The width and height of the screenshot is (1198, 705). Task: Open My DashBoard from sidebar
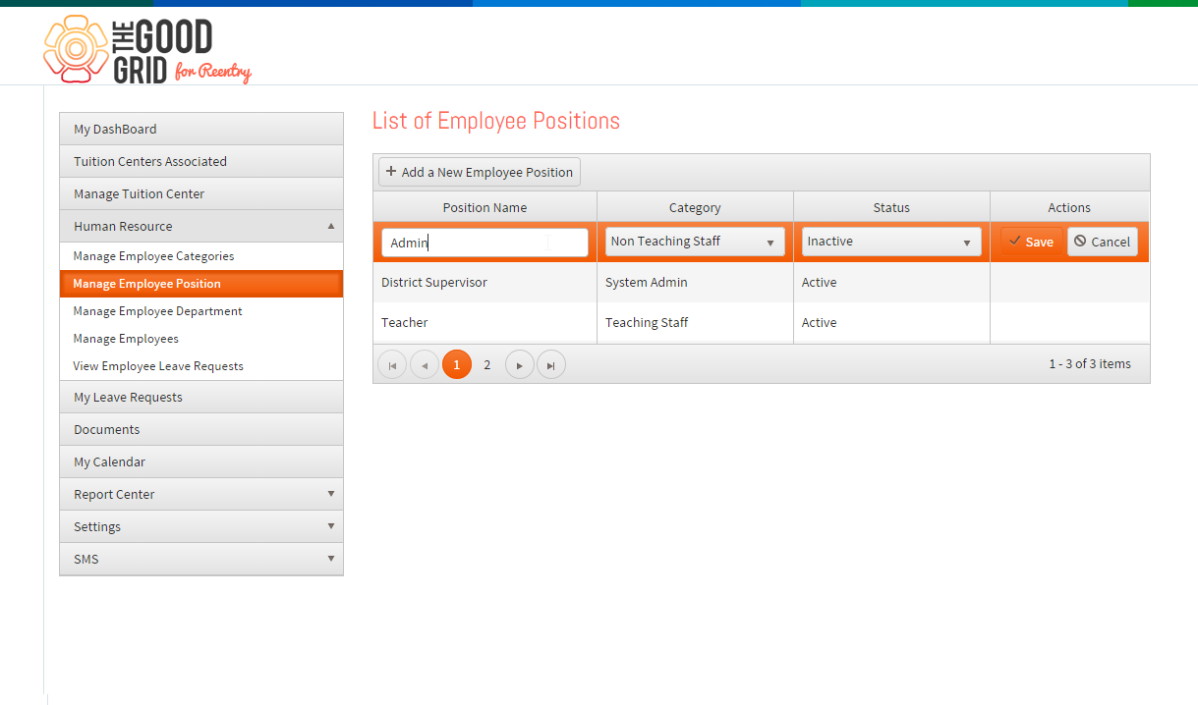[201, 129]
